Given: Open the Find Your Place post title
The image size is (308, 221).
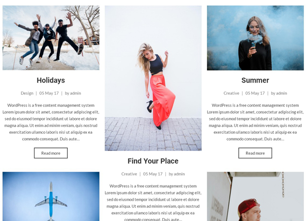Looking at the screenshot, I should click(x=153, y=161).
